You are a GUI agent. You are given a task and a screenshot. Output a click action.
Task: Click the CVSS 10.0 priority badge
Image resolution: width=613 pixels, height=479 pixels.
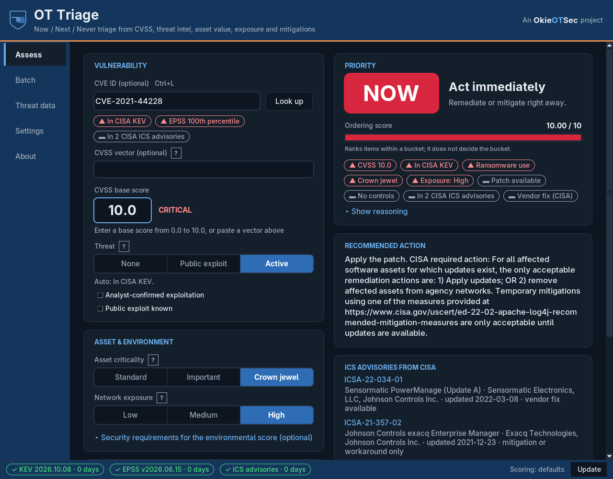[370, 165]
